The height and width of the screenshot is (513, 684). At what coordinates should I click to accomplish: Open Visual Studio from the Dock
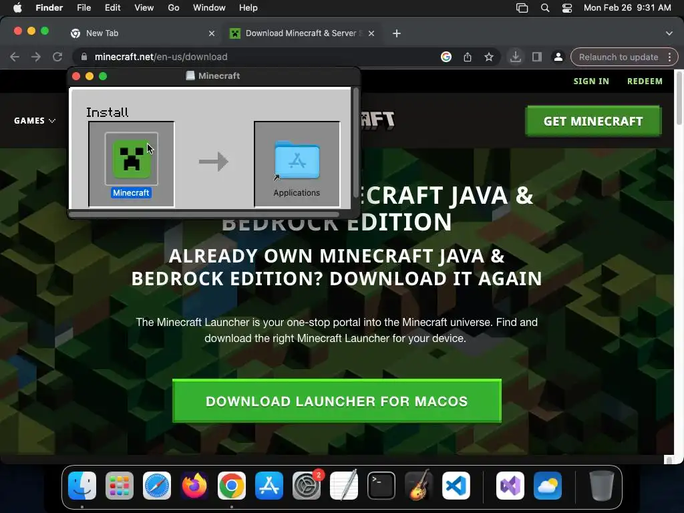point(510,486)
